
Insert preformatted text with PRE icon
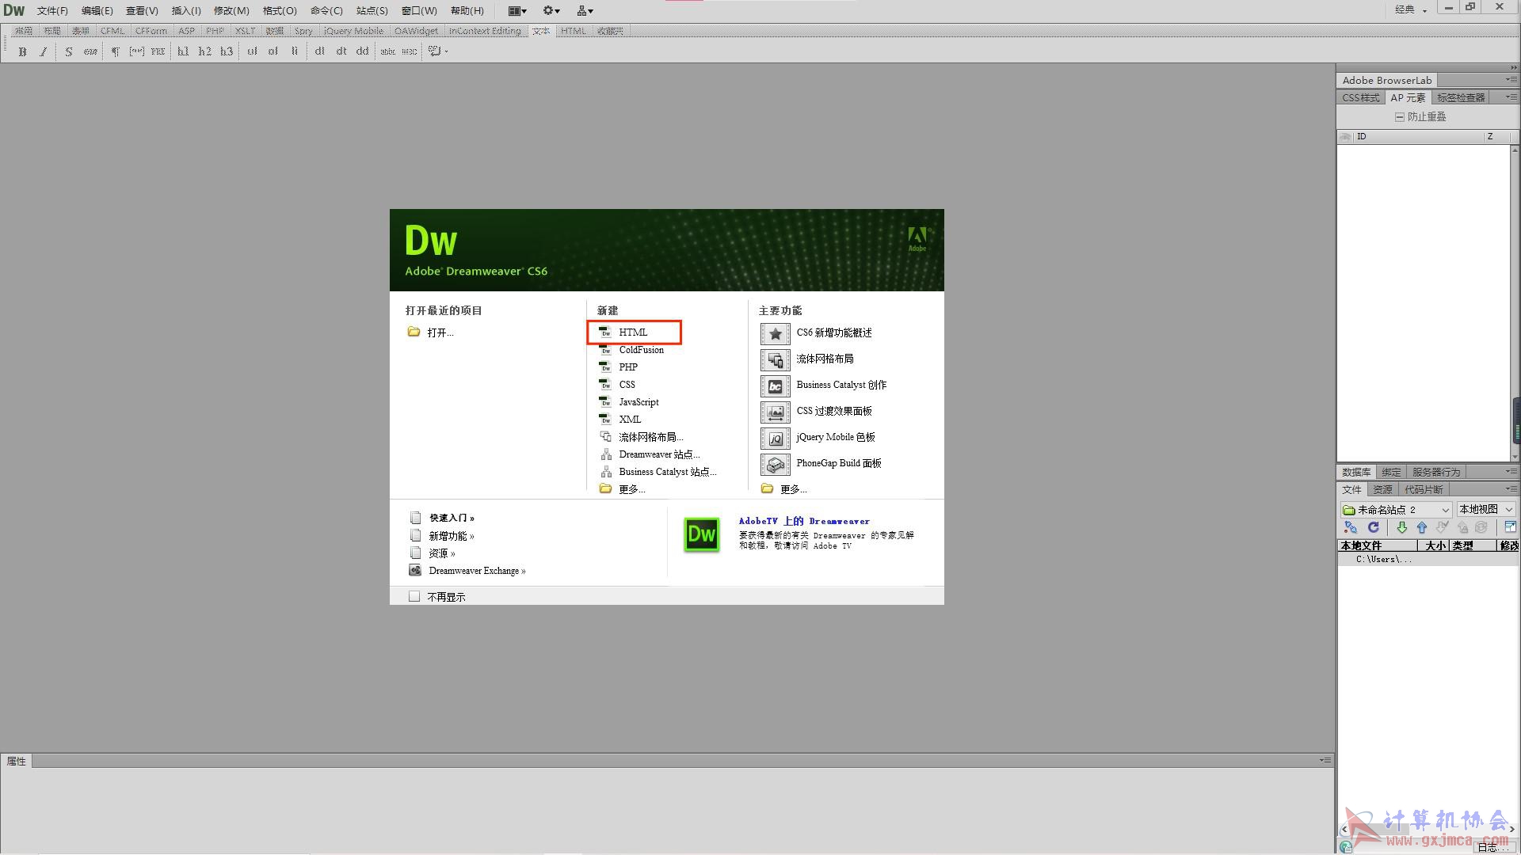(x=158, y=51)
